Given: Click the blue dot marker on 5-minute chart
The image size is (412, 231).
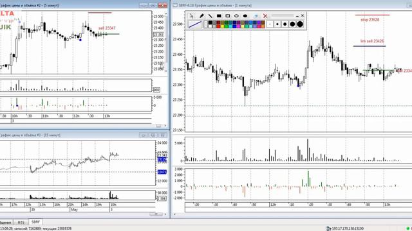Looking at the screenshot, I should (80, 40).
